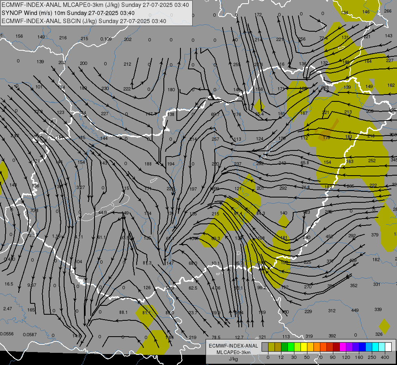Click the map value '0.0556'
This screenshot has height=365, width=397.
coord(7,334)
